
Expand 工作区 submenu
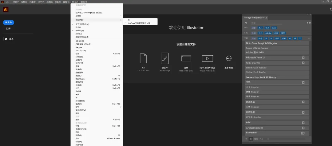(x=97, y=16)
